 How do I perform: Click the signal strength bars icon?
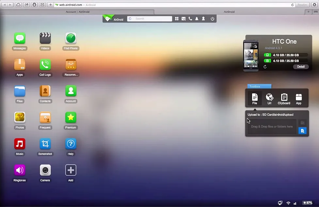point(295,203)
